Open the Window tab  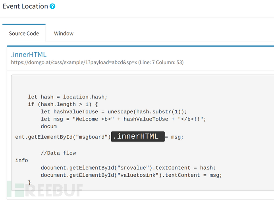coord(64,33)
